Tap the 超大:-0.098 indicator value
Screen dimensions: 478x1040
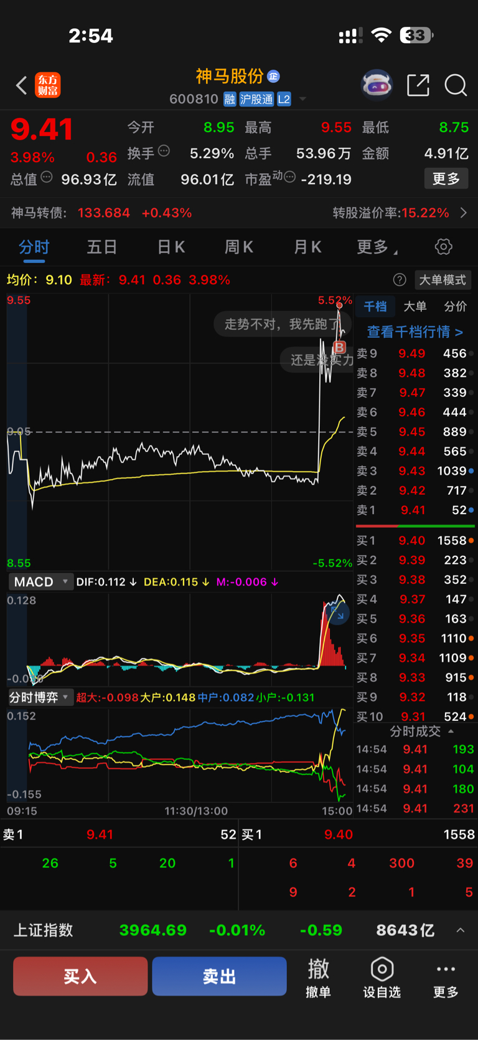(x=107, y=697)
